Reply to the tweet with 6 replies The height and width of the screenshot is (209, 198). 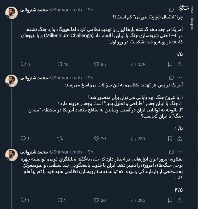click(23, 65)
